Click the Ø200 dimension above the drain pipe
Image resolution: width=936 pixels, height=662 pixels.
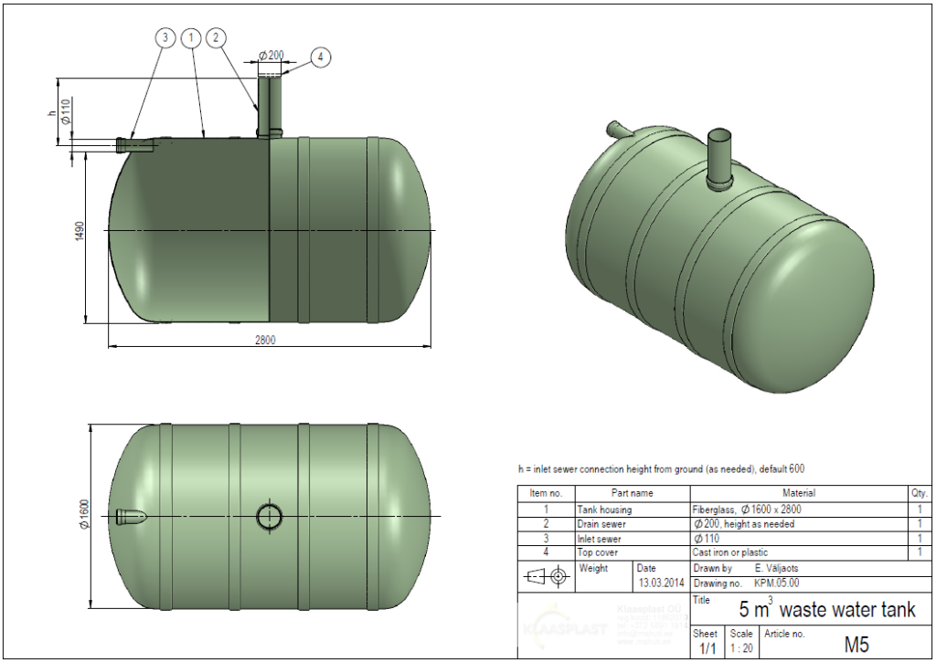pyautogui.click(x=271, y=57)
